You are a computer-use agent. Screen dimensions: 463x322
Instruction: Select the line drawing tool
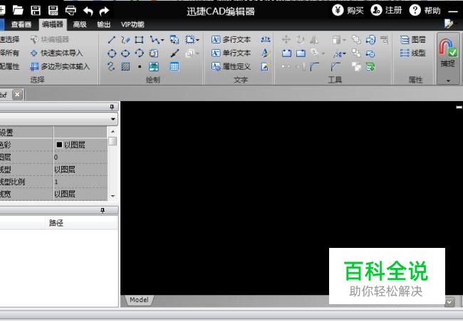(x=111, y=40)
